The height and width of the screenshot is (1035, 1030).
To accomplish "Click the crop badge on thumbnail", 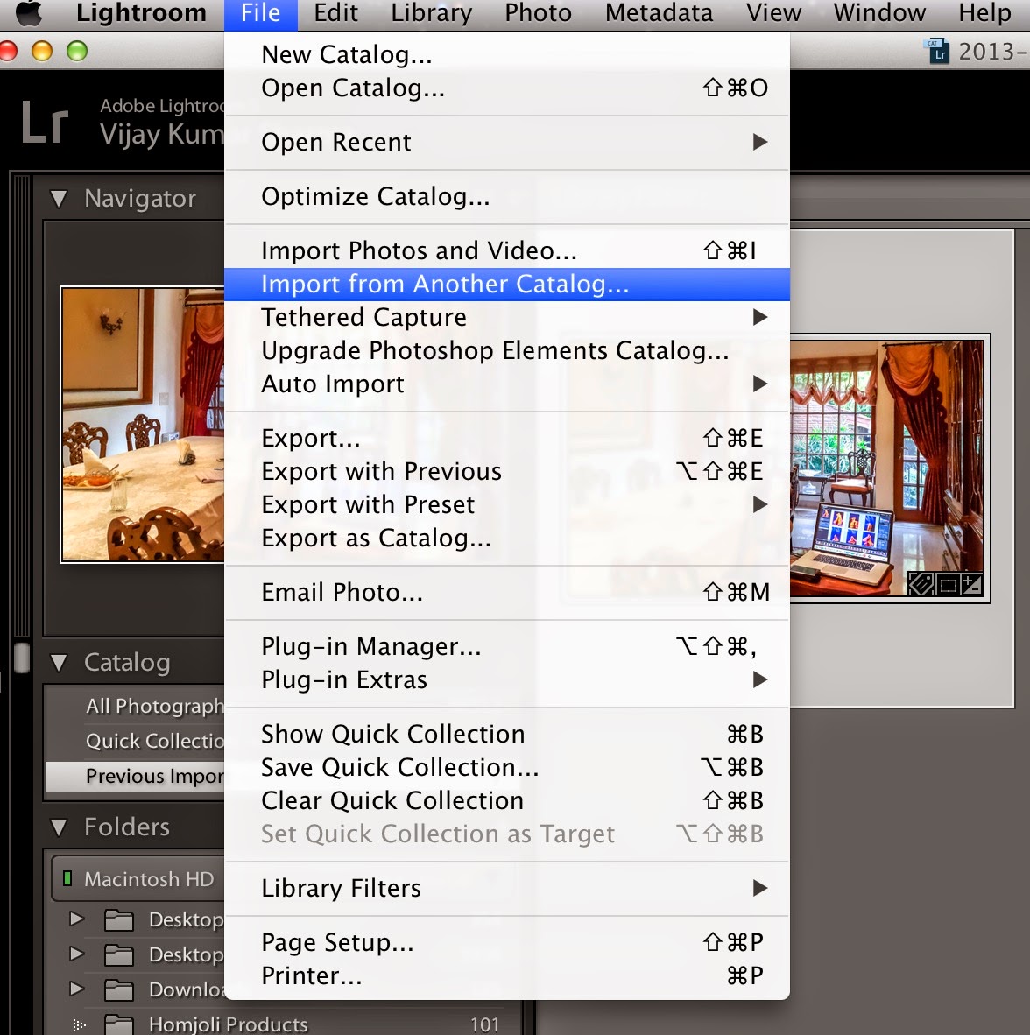I will pyautogui.click(x=948, y=584).
